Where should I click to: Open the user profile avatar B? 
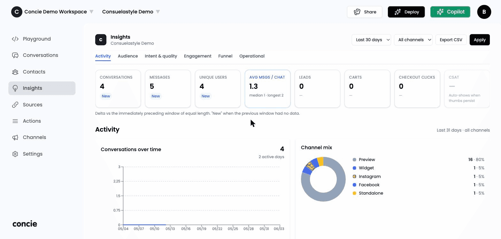[484, 12]
